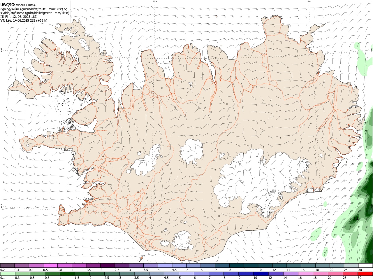Choose the light grey swatch starting at 25 in upper legend row
Screen dimensions: 373x280
351,265
